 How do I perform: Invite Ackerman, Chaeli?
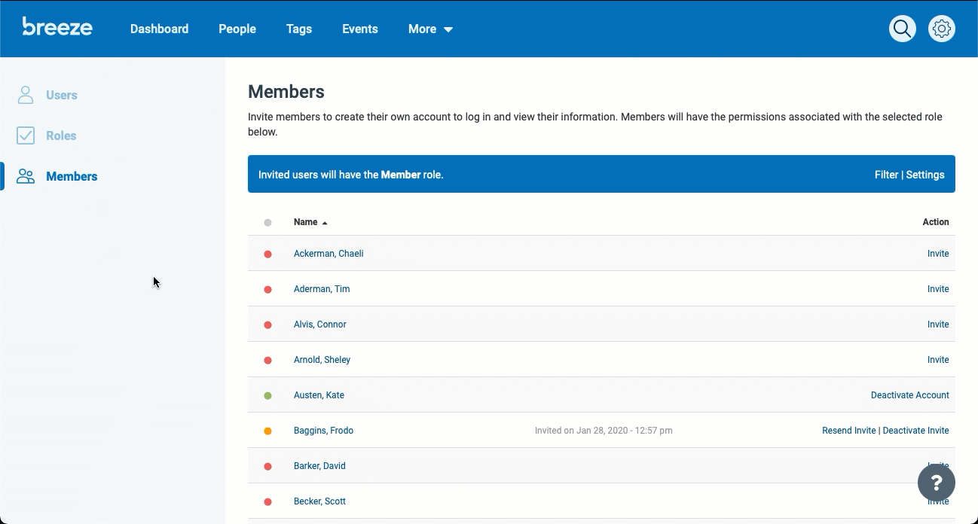pyautogui.click(x=938, y=254)
